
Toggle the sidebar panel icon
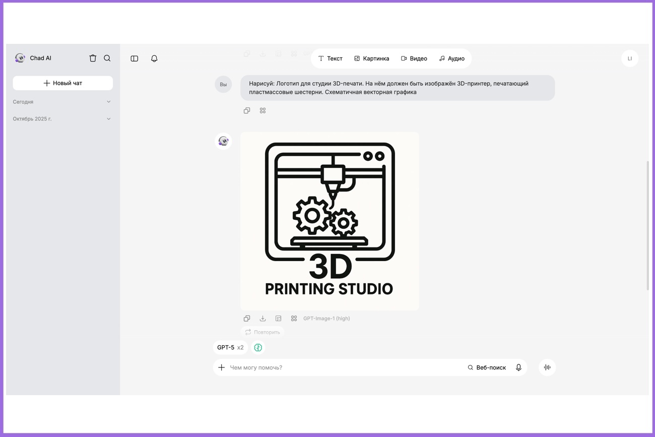coord(134,58)
